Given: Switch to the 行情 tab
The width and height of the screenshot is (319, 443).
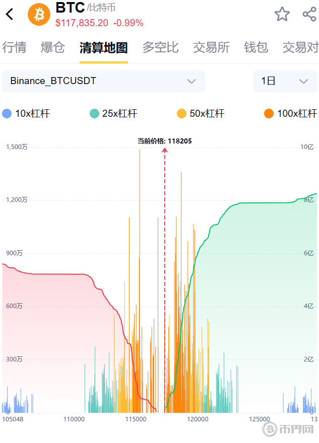Looking at the screenshot, I should (14, 48).
